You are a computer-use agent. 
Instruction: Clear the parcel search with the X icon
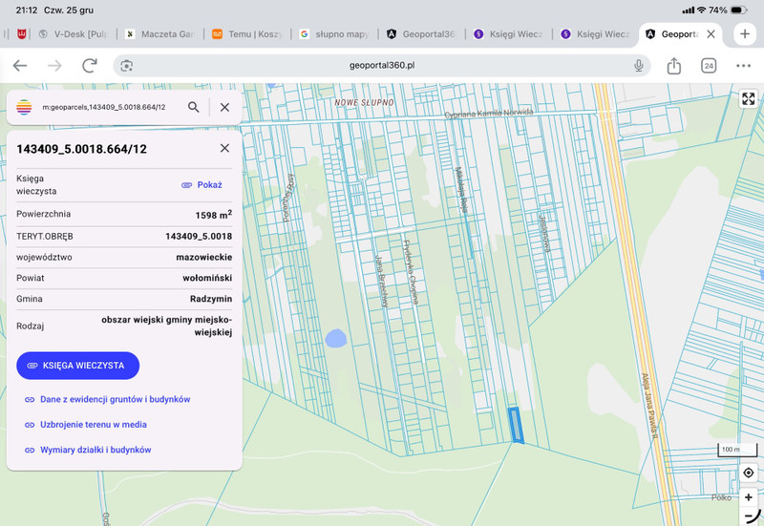tap(224, 107)
